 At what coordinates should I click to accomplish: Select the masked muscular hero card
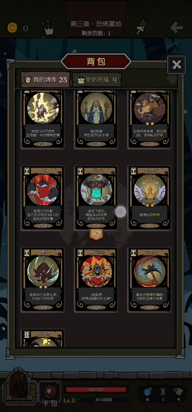click(96, 279)
